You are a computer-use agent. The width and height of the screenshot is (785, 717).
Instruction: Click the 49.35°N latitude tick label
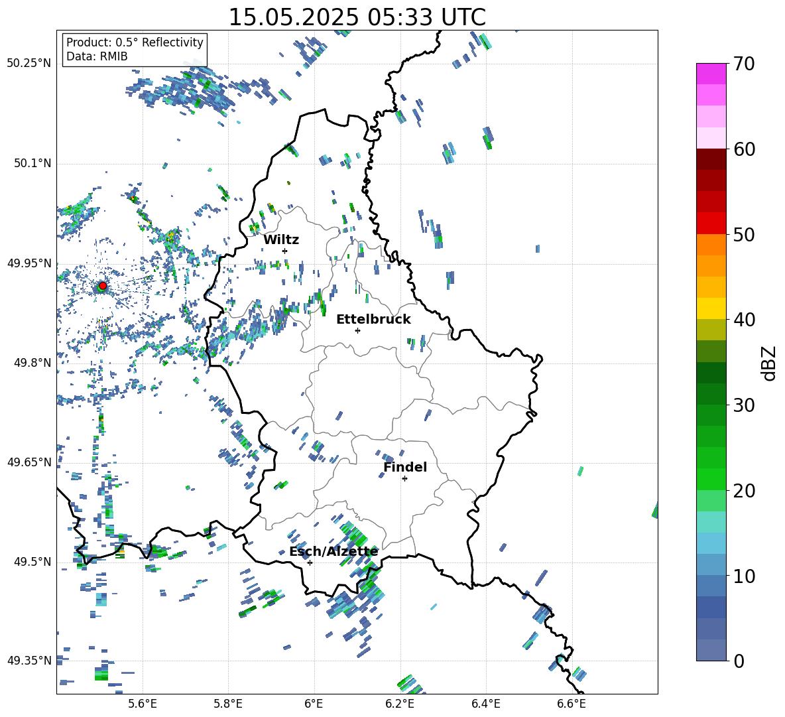(x=29, y=661)
